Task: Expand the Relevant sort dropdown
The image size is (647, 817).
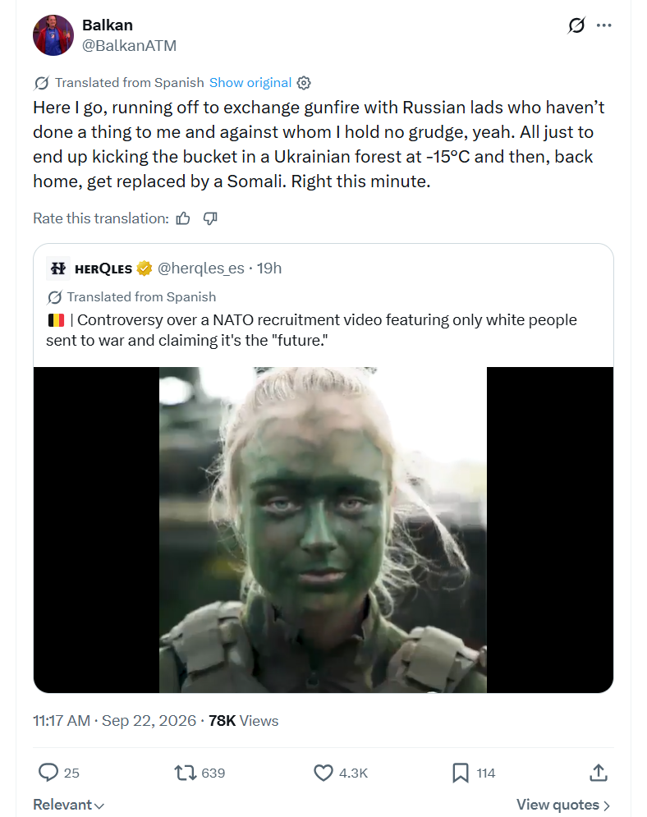Action: (x=69, y=805)
